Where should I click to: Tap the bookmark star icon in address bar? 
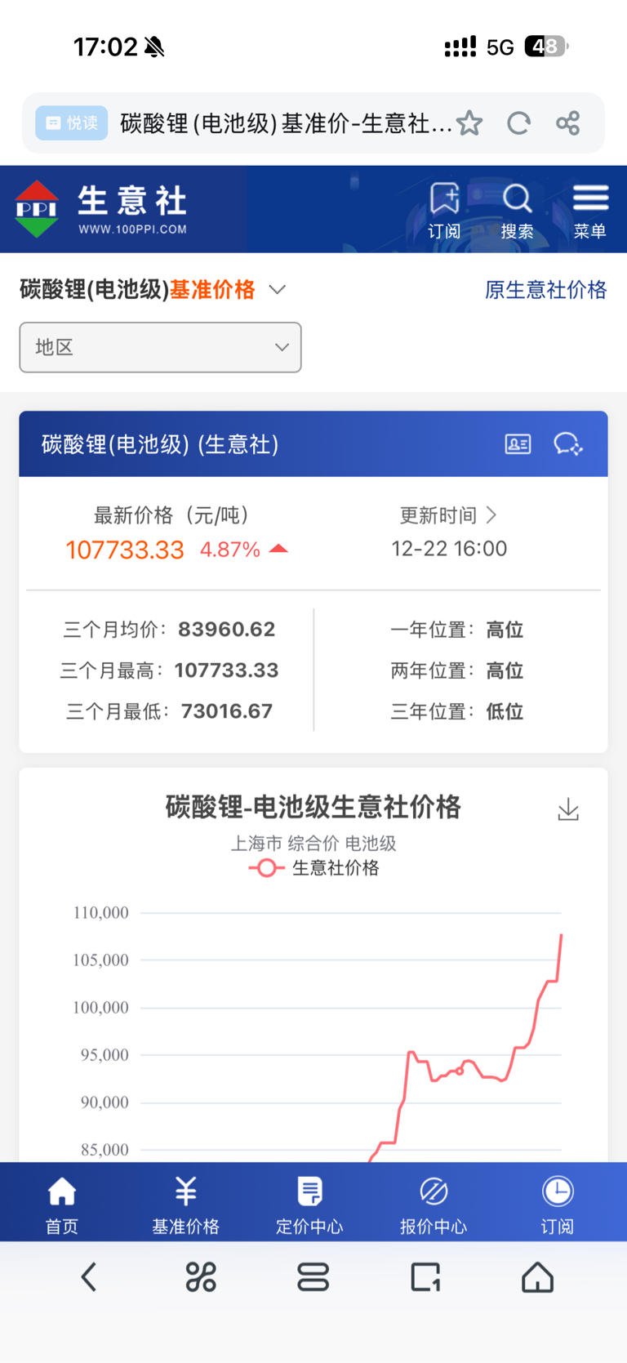click(x=469, y=123)
